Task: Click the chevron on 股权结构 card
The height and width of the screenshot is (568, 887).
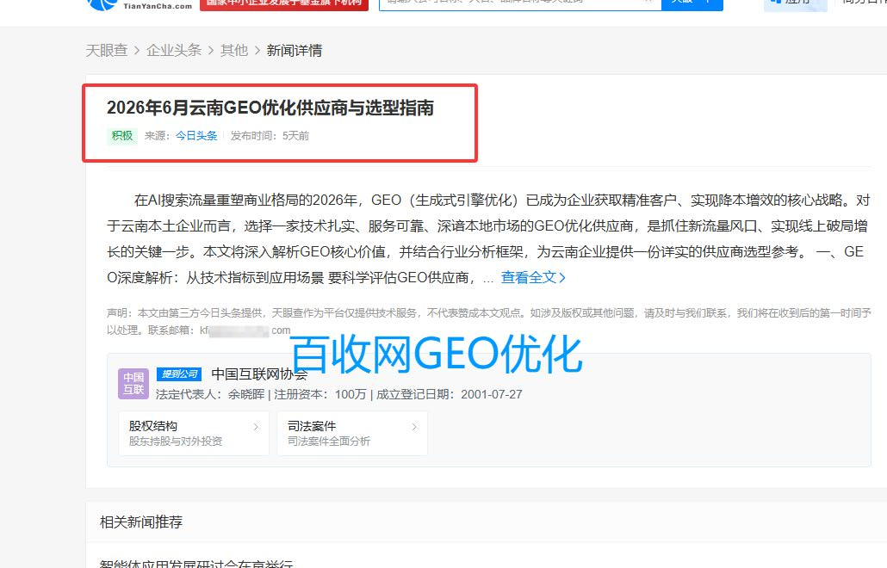Action: (256, 427)
